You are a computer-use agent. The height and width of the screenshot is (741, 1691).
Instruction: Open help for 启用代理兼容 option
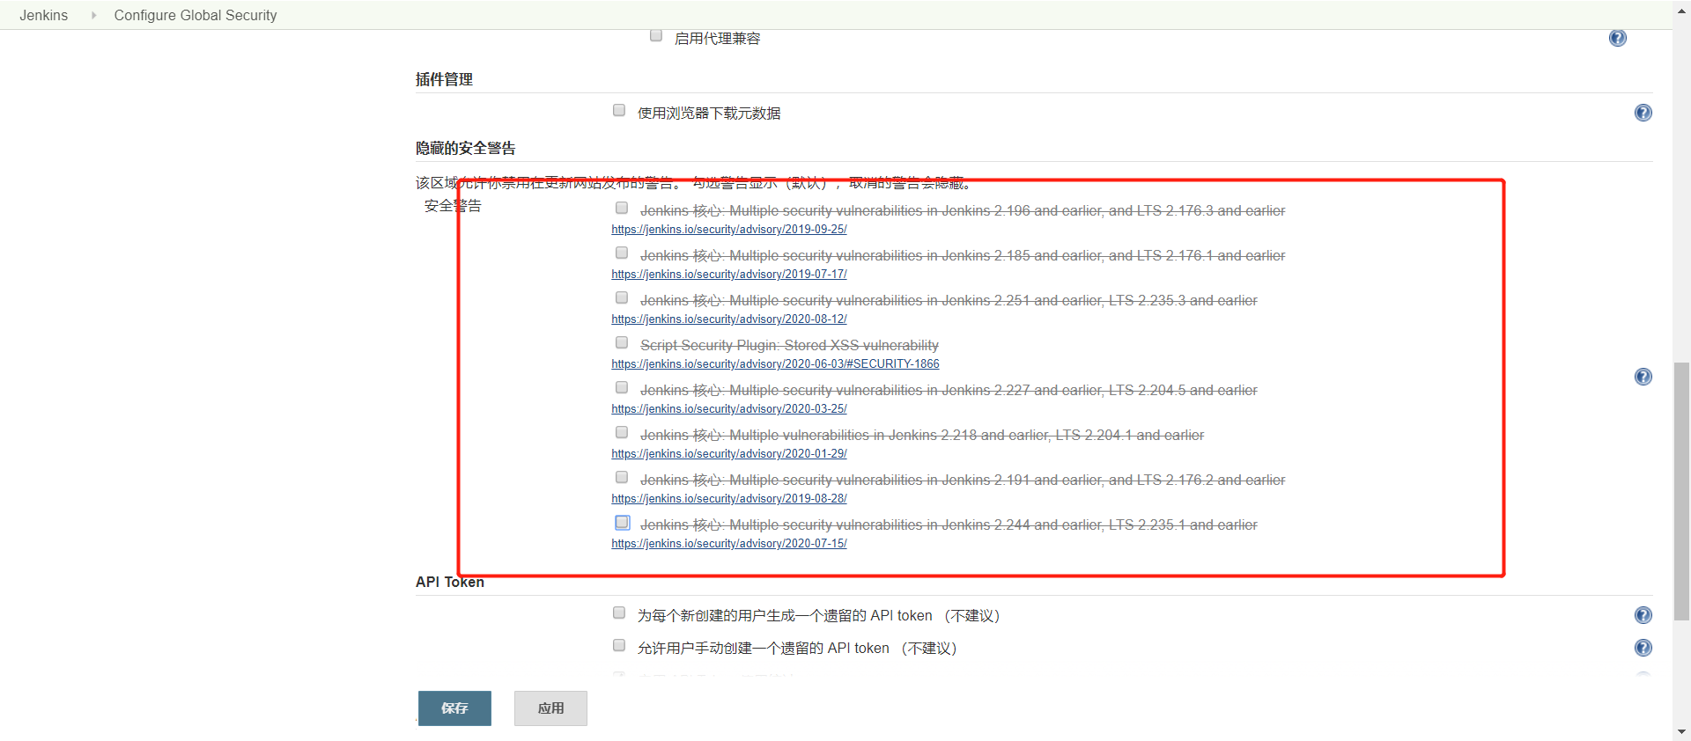[x=1618, y=38]
